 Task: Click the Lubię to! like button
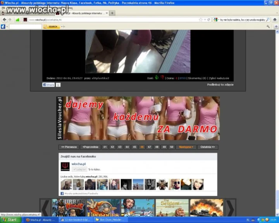[79, 170]
